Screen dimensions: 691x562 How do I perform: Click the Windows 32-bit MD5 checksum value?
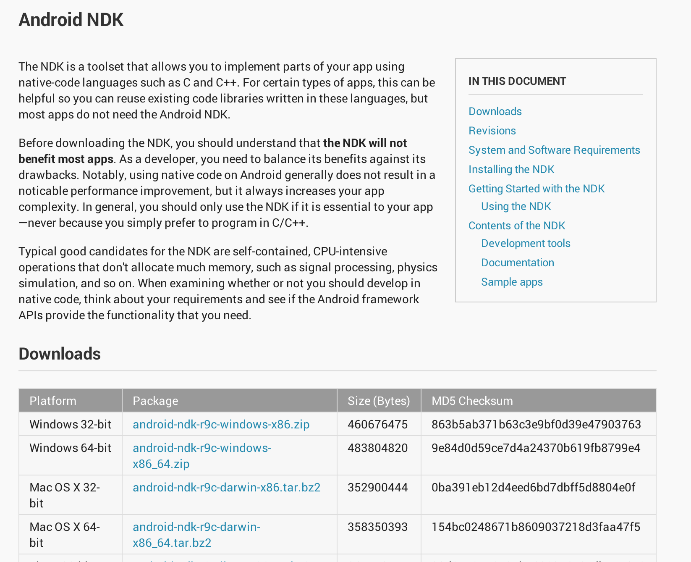(536, 424)
